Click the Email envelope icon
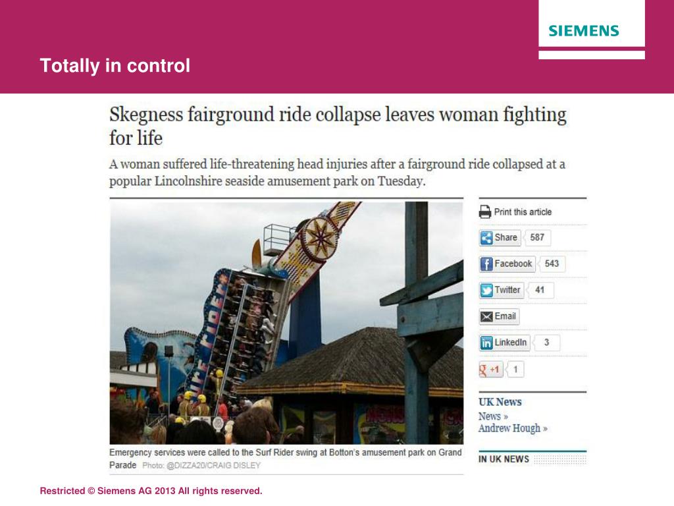This screenshot has width=674, height=506. click(x=486, y=317)
